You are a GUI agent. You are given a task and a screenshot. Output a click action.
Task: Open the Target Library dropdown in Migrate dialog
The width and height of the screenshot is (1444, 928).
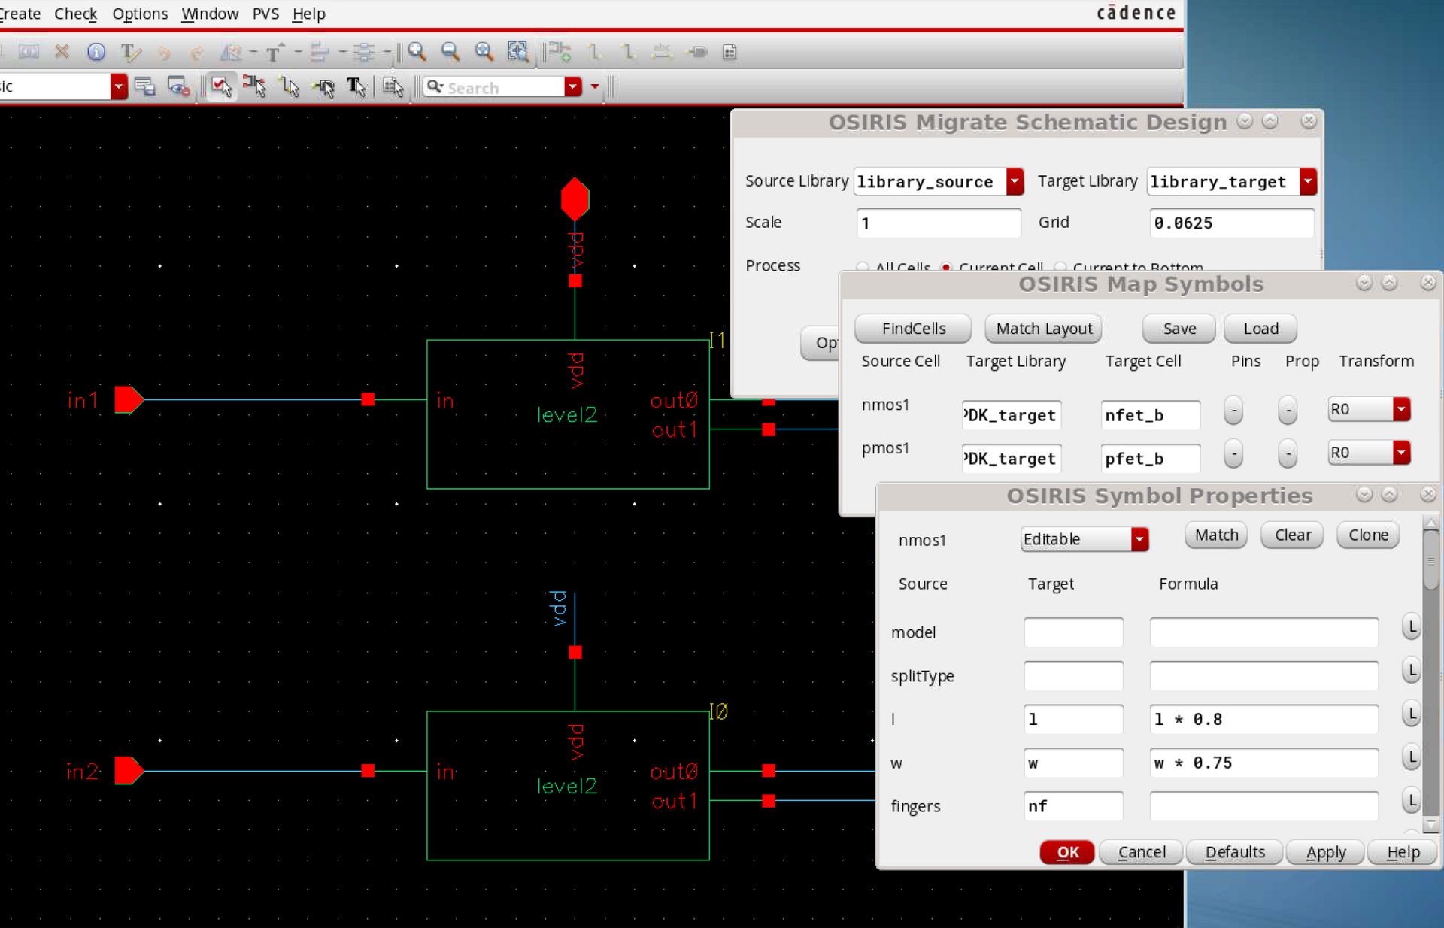(1308, 181)
